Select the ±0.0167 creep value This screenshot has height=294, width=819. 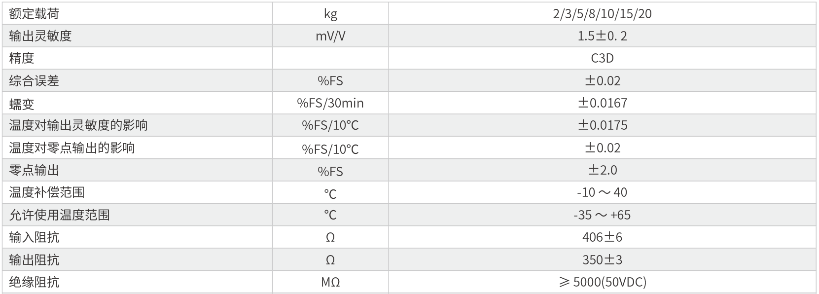[602, 103]
